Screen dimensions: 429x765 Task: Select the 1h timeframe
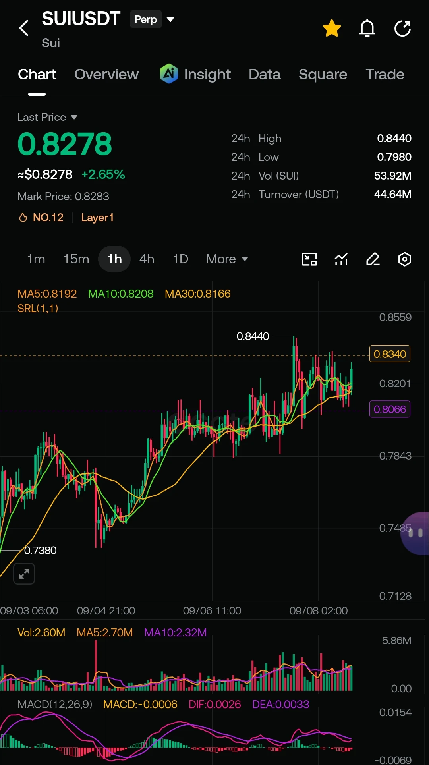click(114, 259)
